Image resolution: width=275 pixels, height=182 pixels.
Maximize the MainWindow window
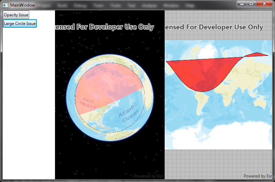click(251, 4)
